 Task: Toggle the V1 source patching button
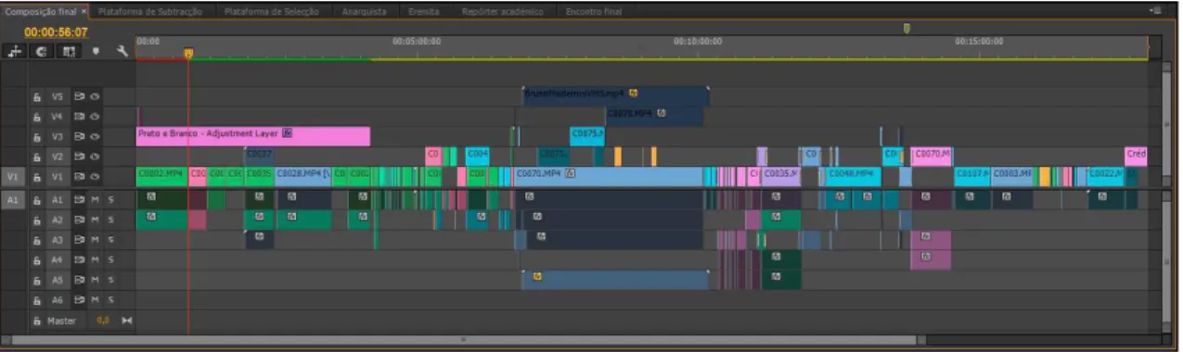tap(13, 176)
